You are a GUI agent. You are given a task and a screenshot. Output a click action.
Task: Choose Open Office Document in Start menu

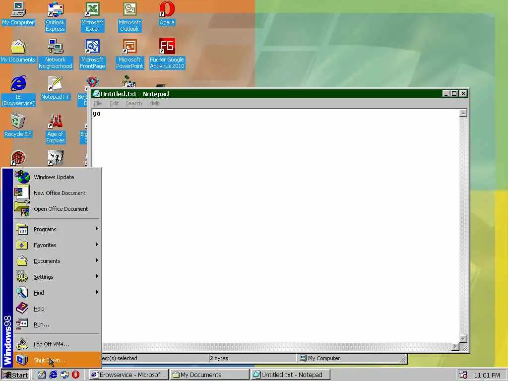[x=57, y=209]
